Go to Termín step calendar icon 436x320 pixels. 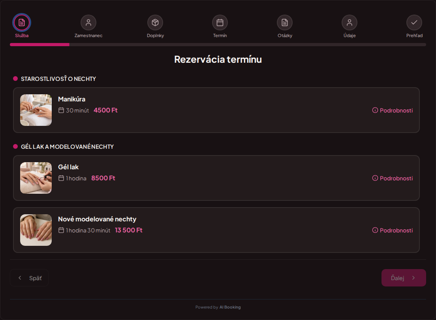pyautogui.click(x=220, y=22)
